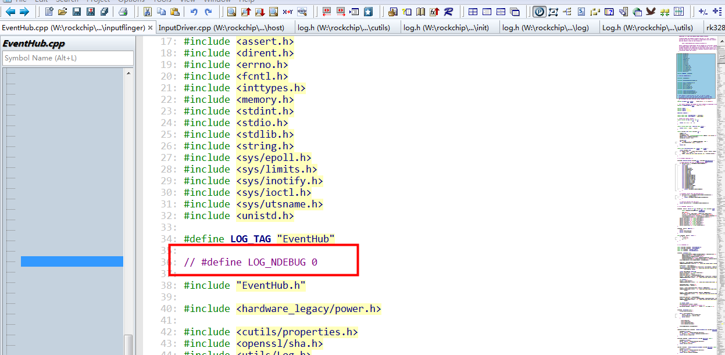The image size is (725, 355).
Task: Click the Cascade Windows icon
Action: [x=515, y=12]
